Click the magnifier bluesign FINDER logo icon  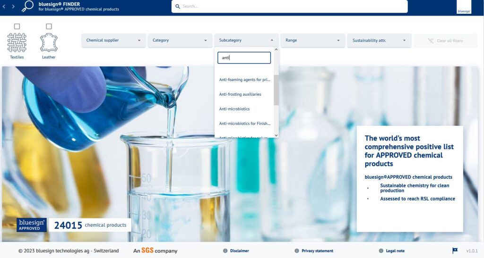[28, 6]
